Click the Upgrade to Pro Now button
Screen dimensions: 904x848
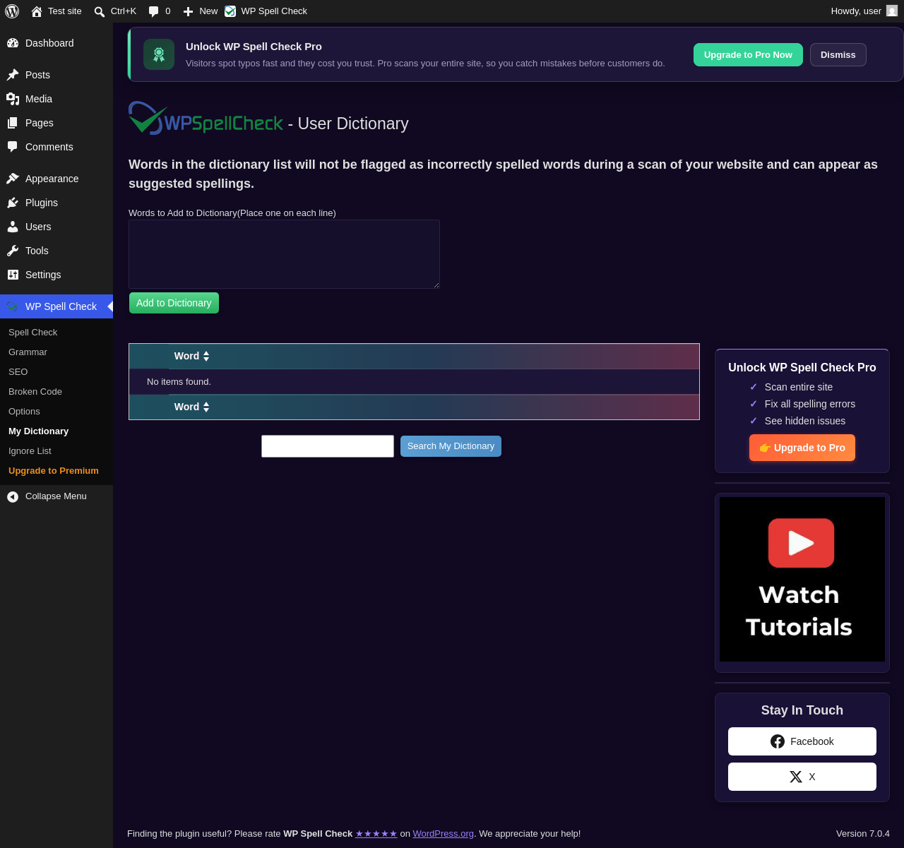point(748,55)
